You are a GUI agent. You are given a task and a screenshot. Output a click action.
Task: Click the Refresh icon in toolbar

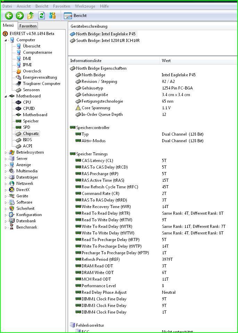41,16
